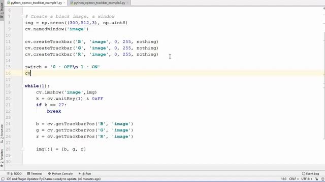325x182 pixels.
Task: Click the tool windows toggle icon in status bar
Action: (x=3, y=179)
